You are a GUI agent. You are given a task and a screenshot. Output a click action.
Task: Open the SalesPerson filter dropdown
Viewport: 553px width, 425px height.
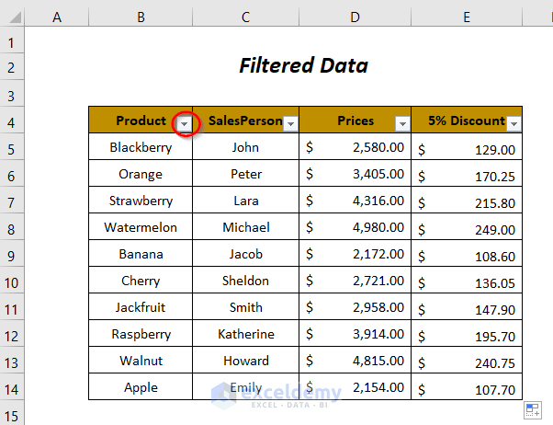point(291,123)
